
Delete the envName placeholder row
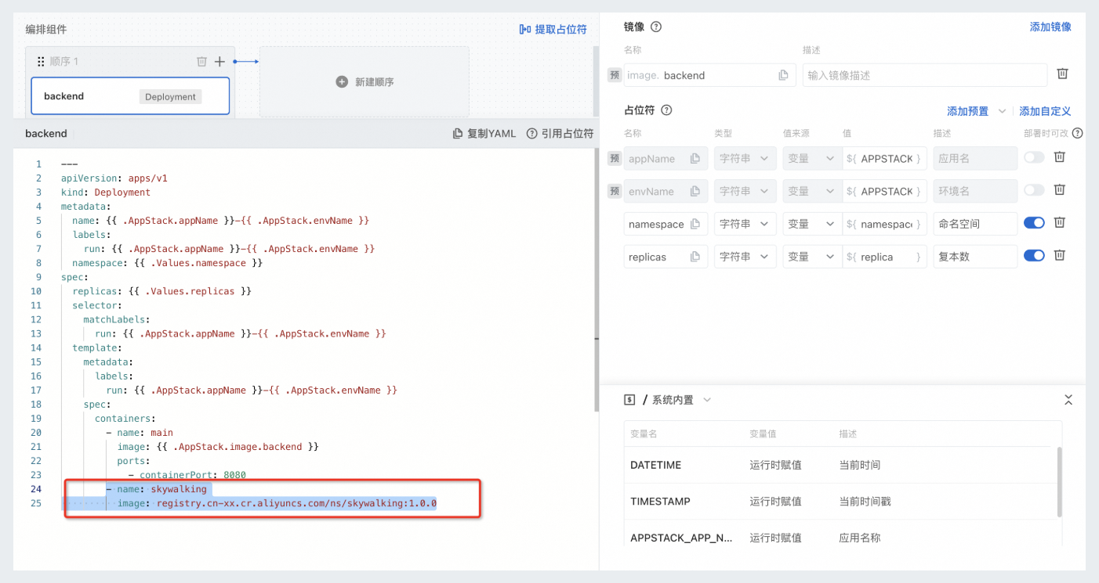coord(1059,189)
